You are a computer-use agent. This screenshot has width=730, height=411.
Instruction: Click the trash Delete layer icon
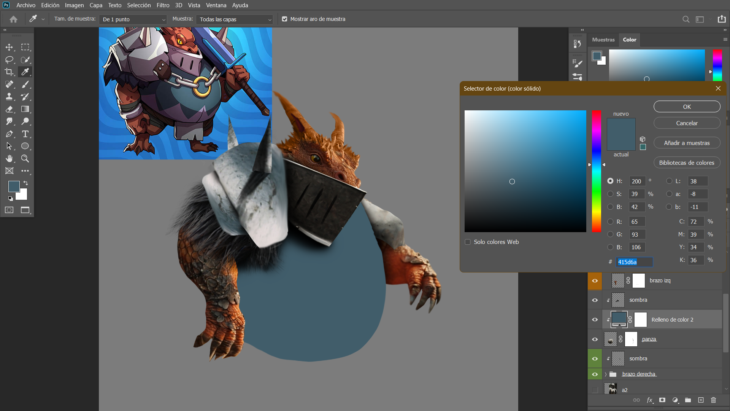click(713, 400)
